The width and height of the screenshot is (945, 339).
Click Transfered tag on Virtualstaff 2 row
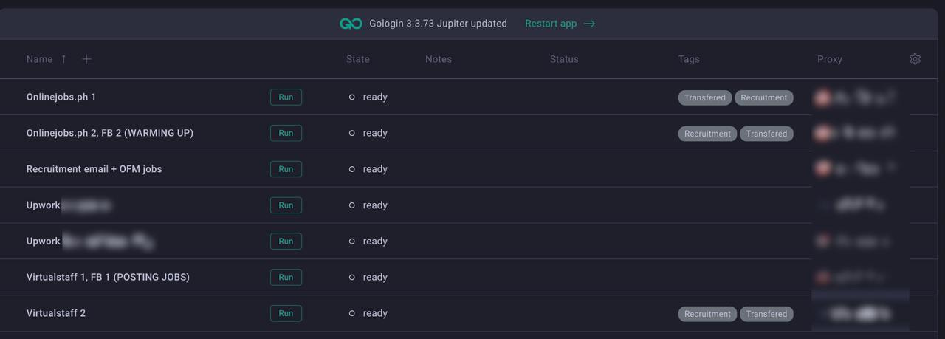tap(766, 314)
